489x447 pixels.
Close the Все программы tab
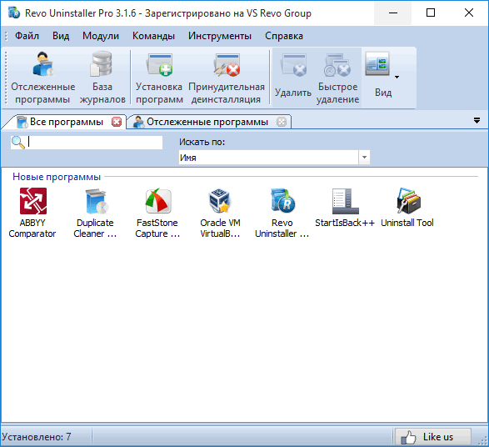(117, 122)
